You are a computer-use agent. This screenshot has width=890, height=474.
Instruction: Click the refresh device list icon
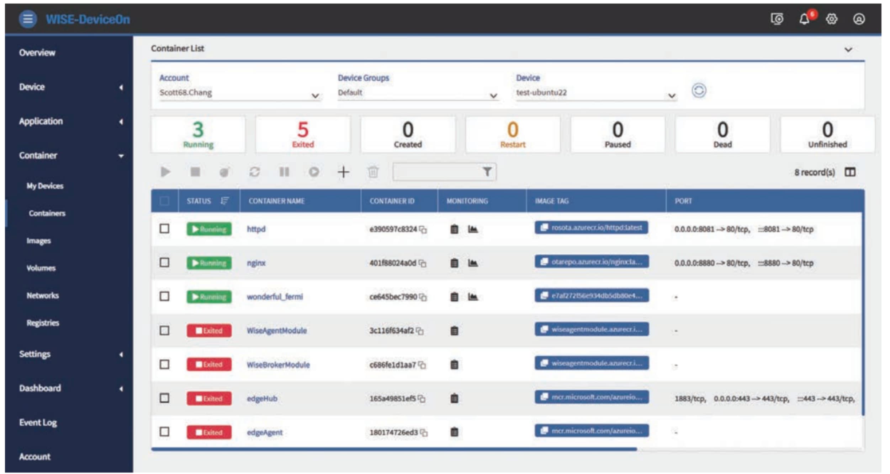coord(699,91)
